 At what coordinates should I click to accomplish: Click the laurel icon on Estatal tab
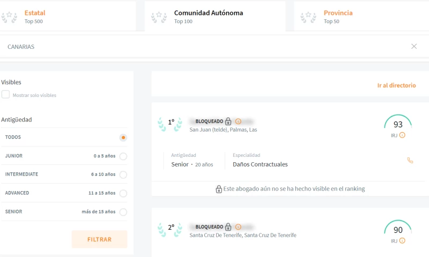[x=9, y=17]
